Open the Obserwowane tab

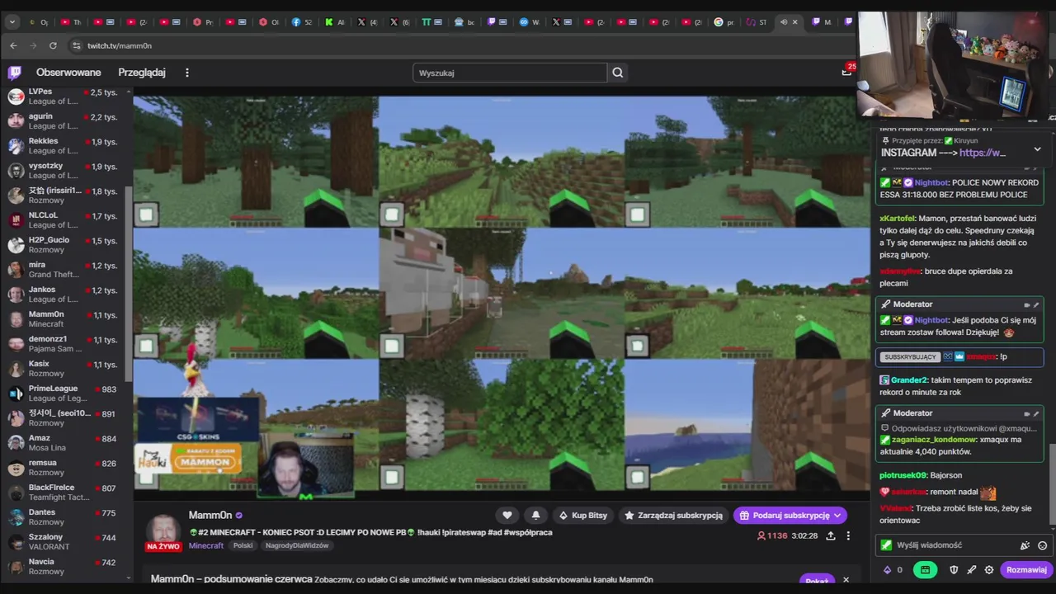[x=68, y=73]
